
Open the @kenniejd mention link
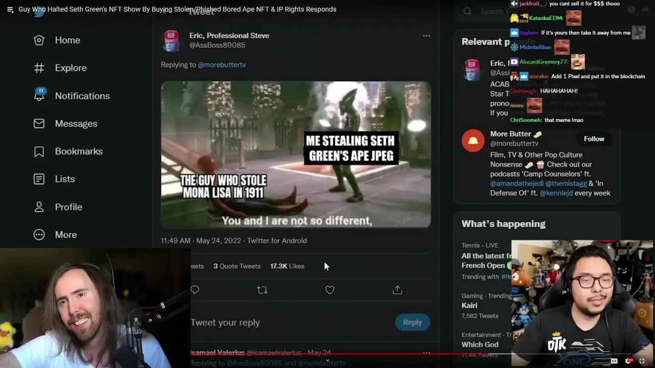(556, 193)
